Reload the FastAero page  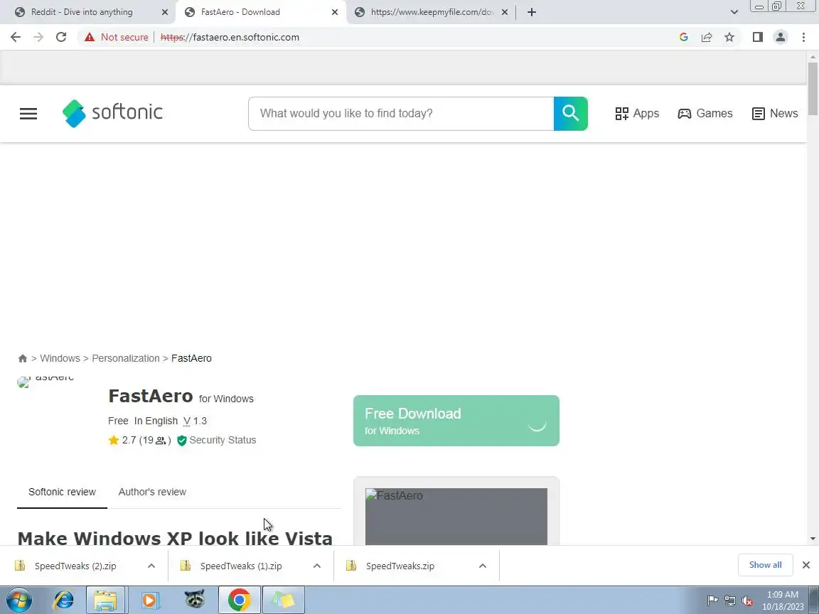click(61, 37)
